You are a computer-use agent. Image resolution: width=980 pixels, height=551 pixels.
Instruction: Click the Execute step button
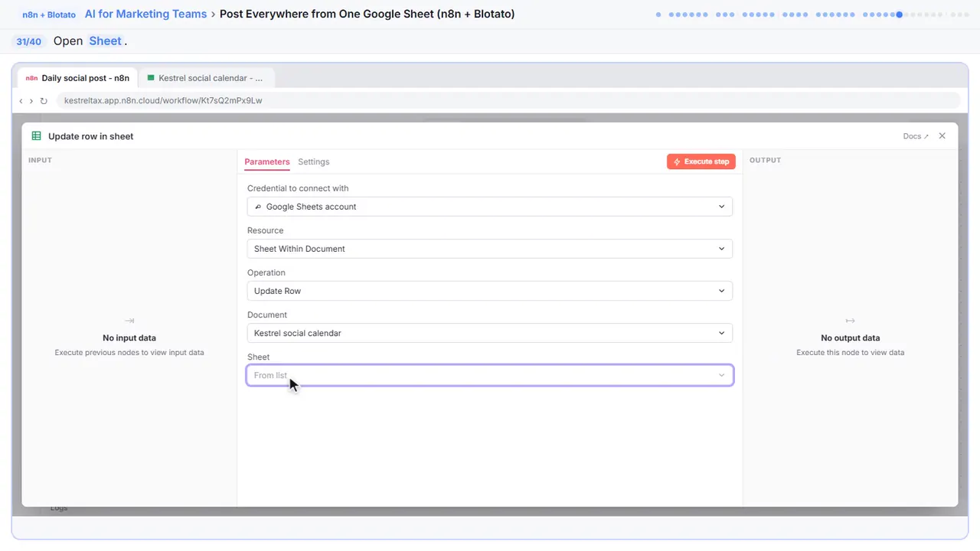[701, 161]
